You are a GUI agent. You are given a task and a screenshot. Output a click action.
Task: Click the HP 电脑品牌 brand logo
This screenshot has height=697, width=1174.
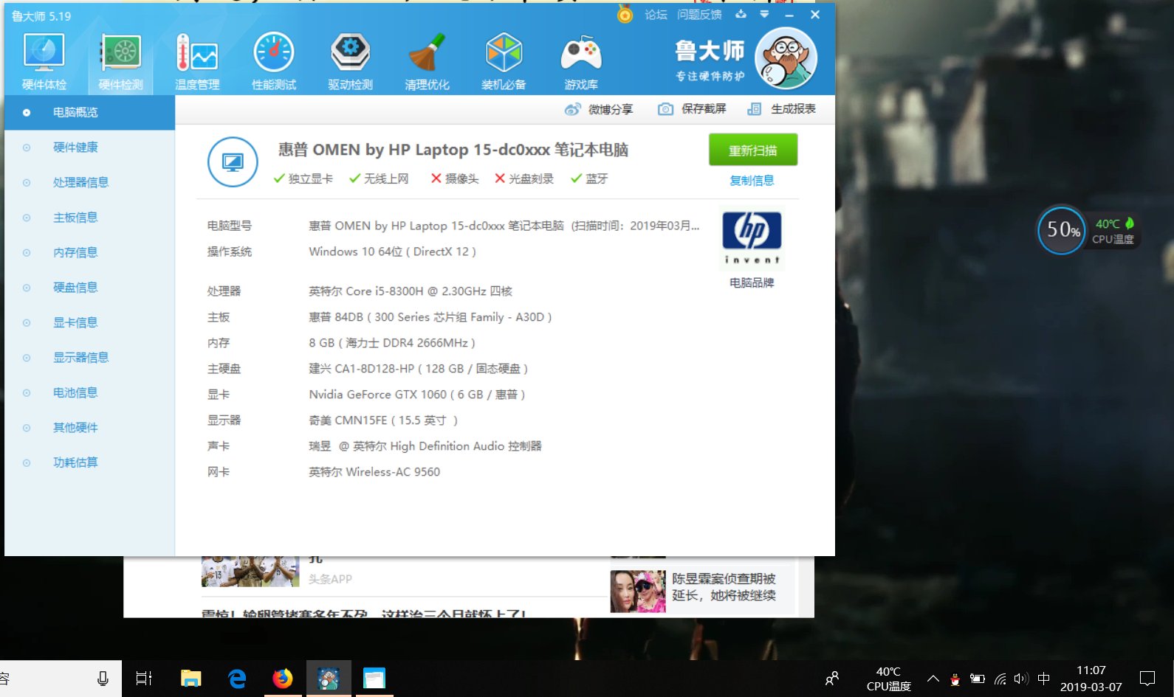click(752, 237)
